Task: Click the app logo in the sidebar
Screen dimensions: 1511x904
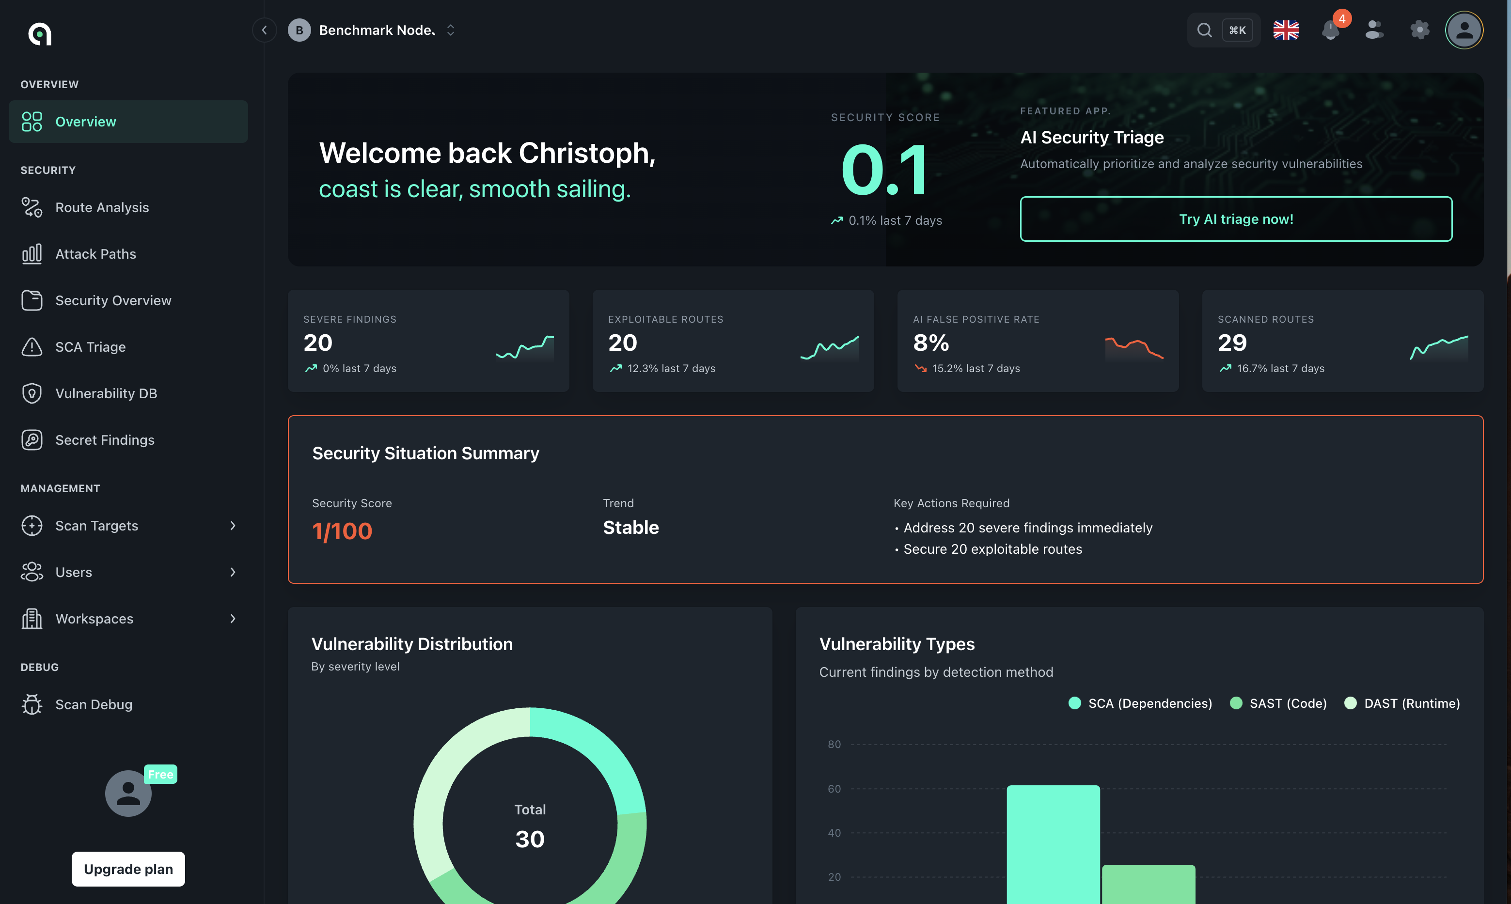Action: pyautogui.click(x=40, y=34)
